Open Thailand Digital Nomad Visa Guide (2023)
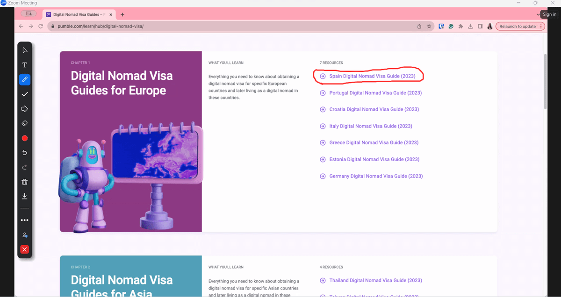 pos(375,281)
